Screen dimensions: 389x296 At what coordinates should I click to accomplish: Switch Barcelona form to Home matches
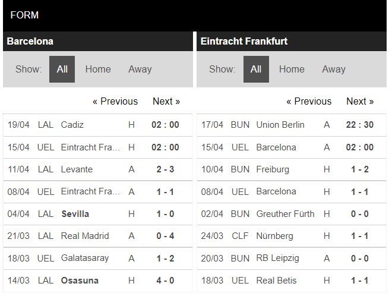98,69
